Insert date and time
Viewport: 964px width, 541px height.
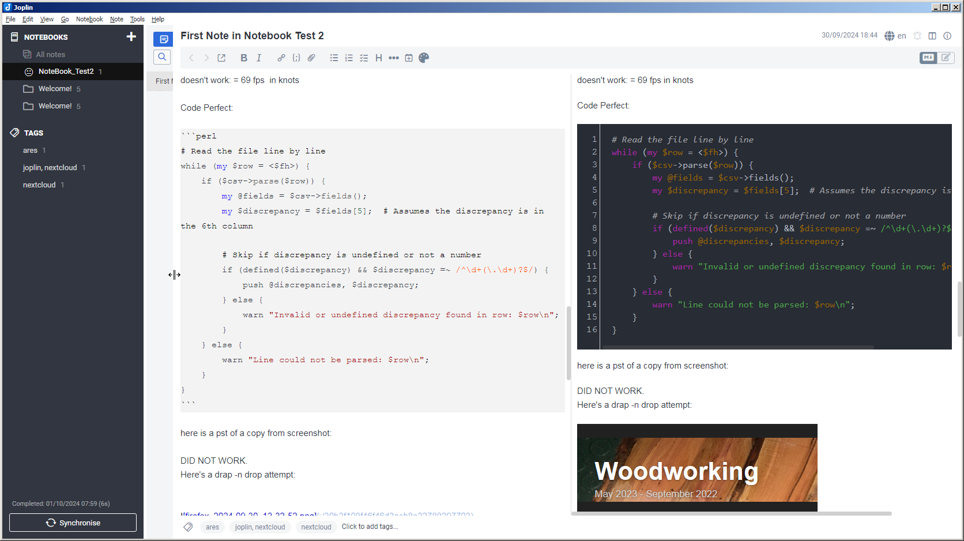point(409,58)
